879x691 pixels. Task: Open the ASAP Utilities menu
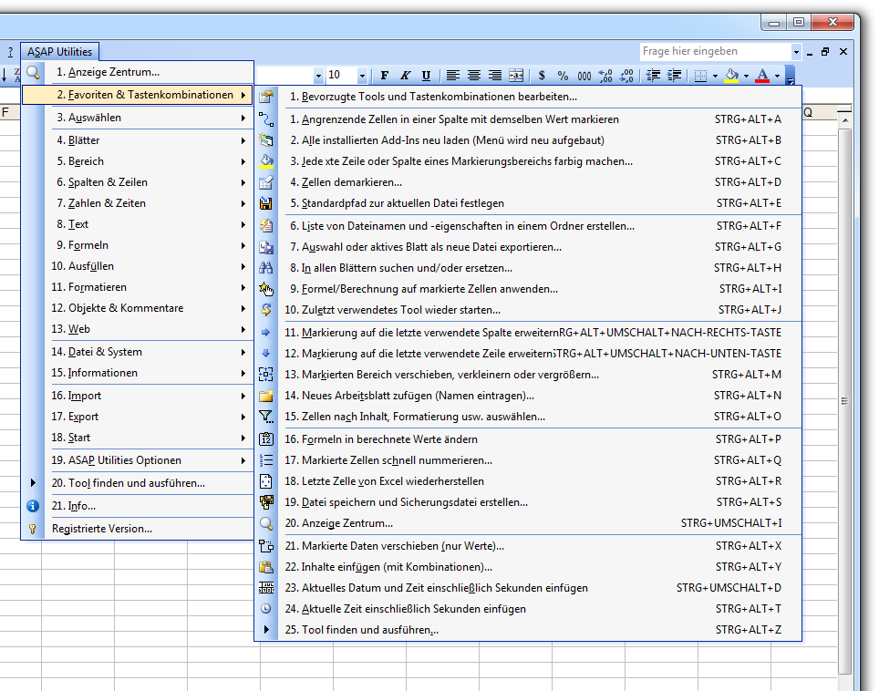click(x=60, y=52)
